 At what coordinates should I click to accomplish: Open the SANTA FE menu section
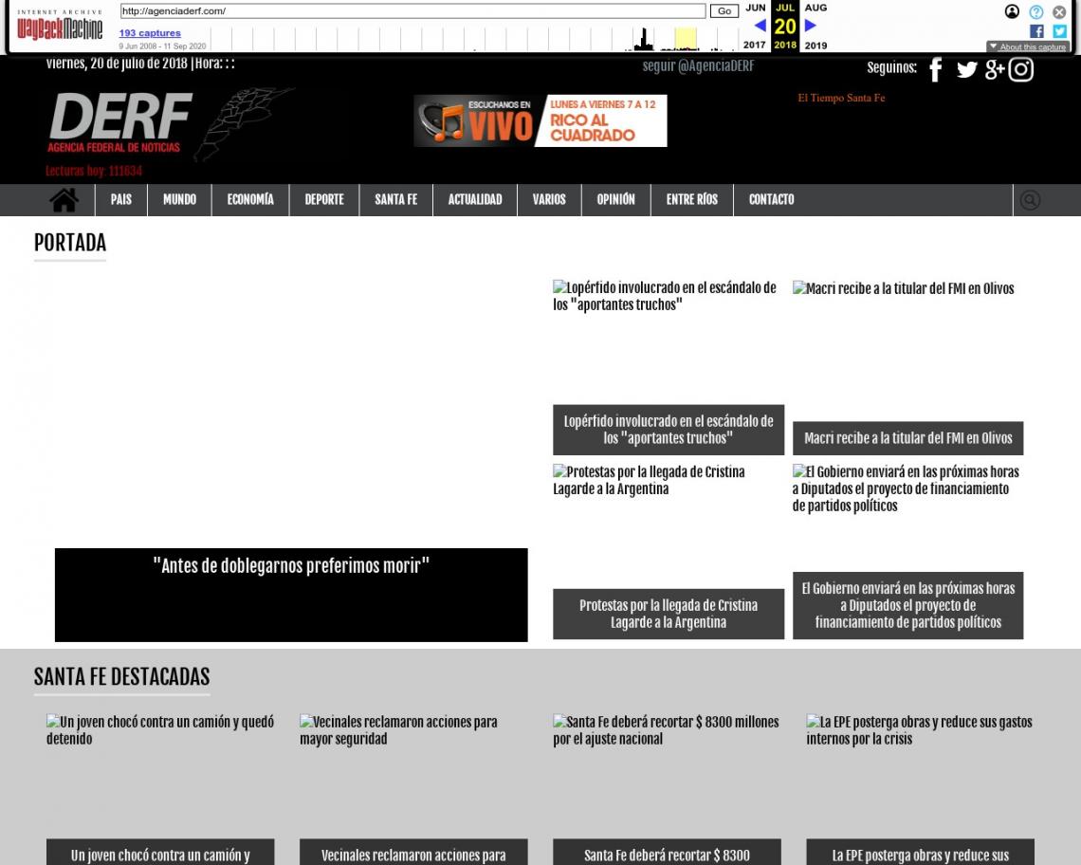395,200
